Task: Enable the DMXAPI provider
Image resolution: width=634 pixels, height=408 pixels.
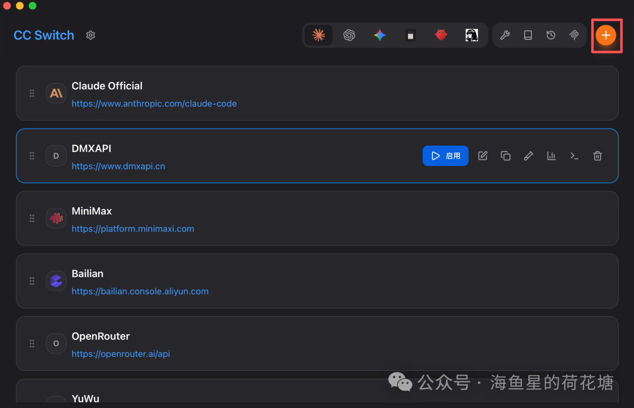Action: tap(446, 156)
